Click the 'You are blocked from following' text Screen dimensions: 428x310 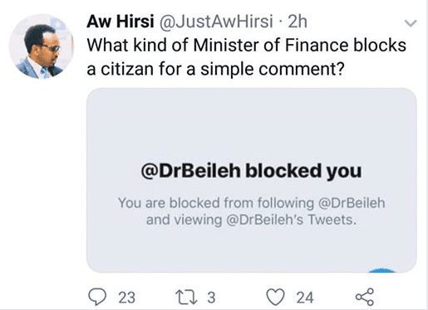click(x=216, y=203)
